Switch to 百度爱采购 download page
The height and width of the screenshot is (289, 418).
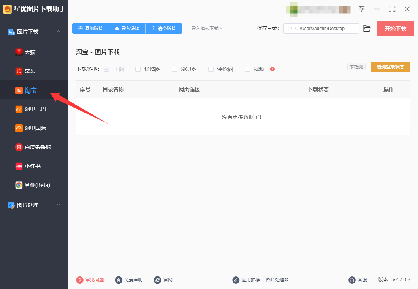coord(34,147)
